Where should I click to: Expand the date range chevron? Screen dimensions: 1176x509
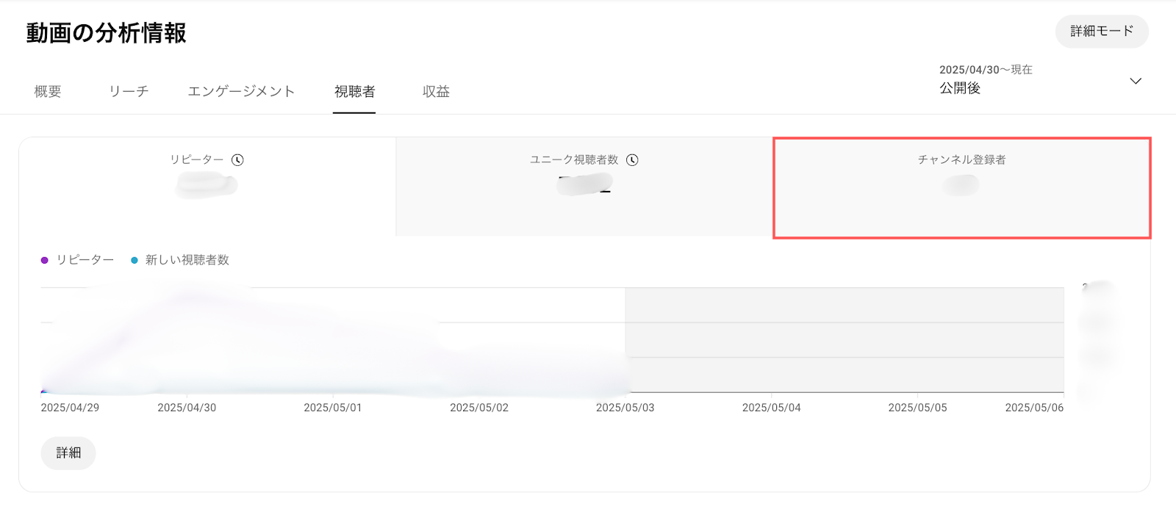coord(1136,81)
